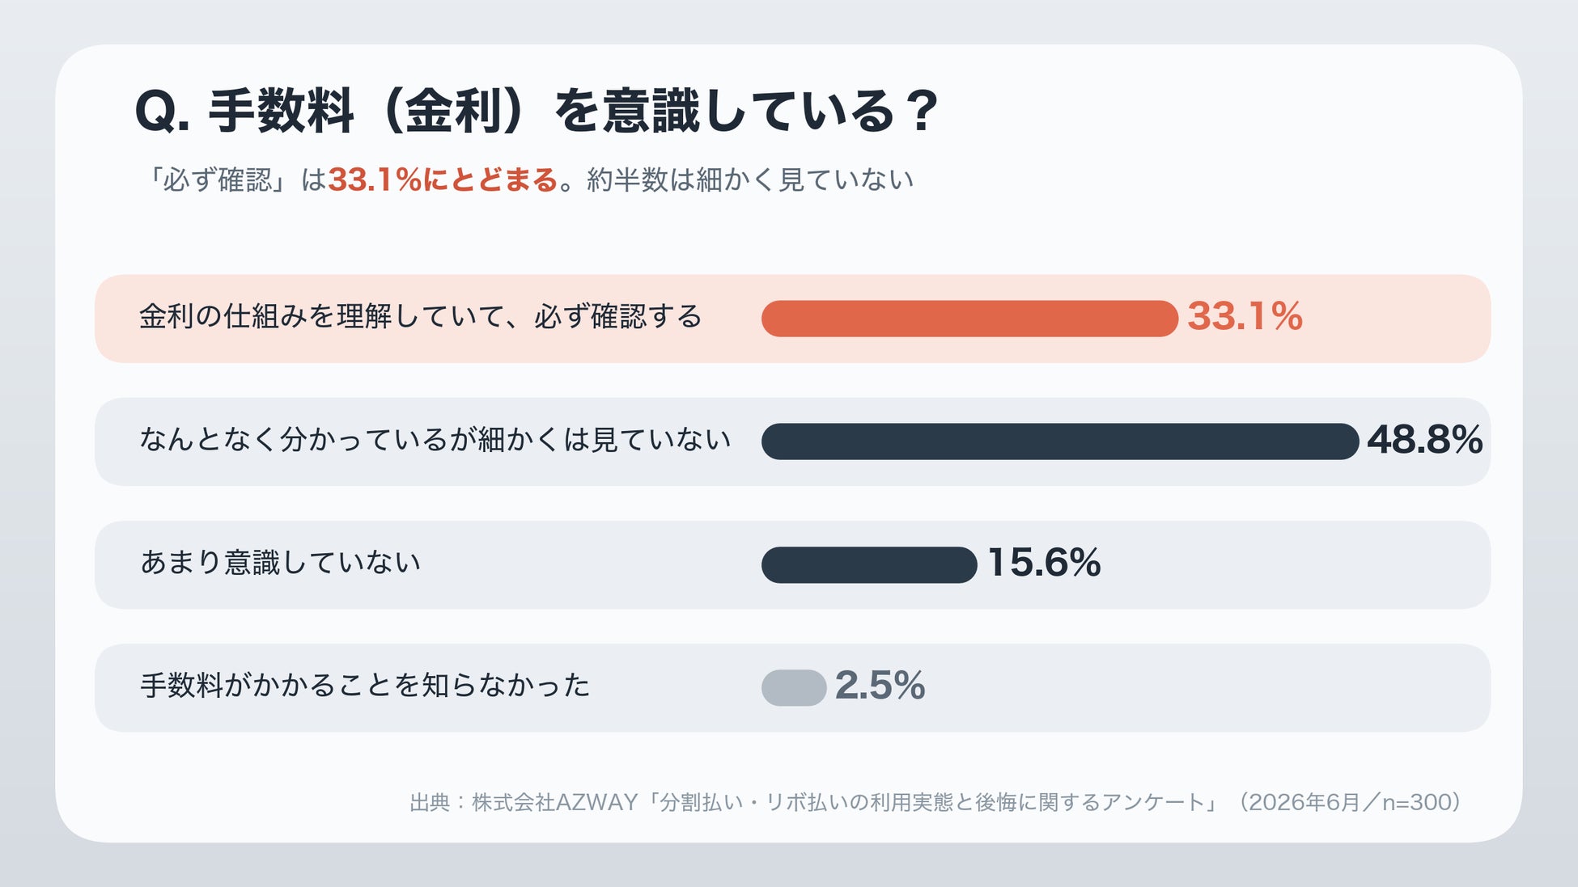Click the dark 48.8% bar

click(1060, 441)
